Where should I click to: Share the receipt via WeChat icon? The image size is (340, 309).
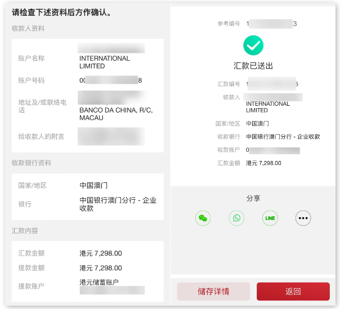(203, 218)
